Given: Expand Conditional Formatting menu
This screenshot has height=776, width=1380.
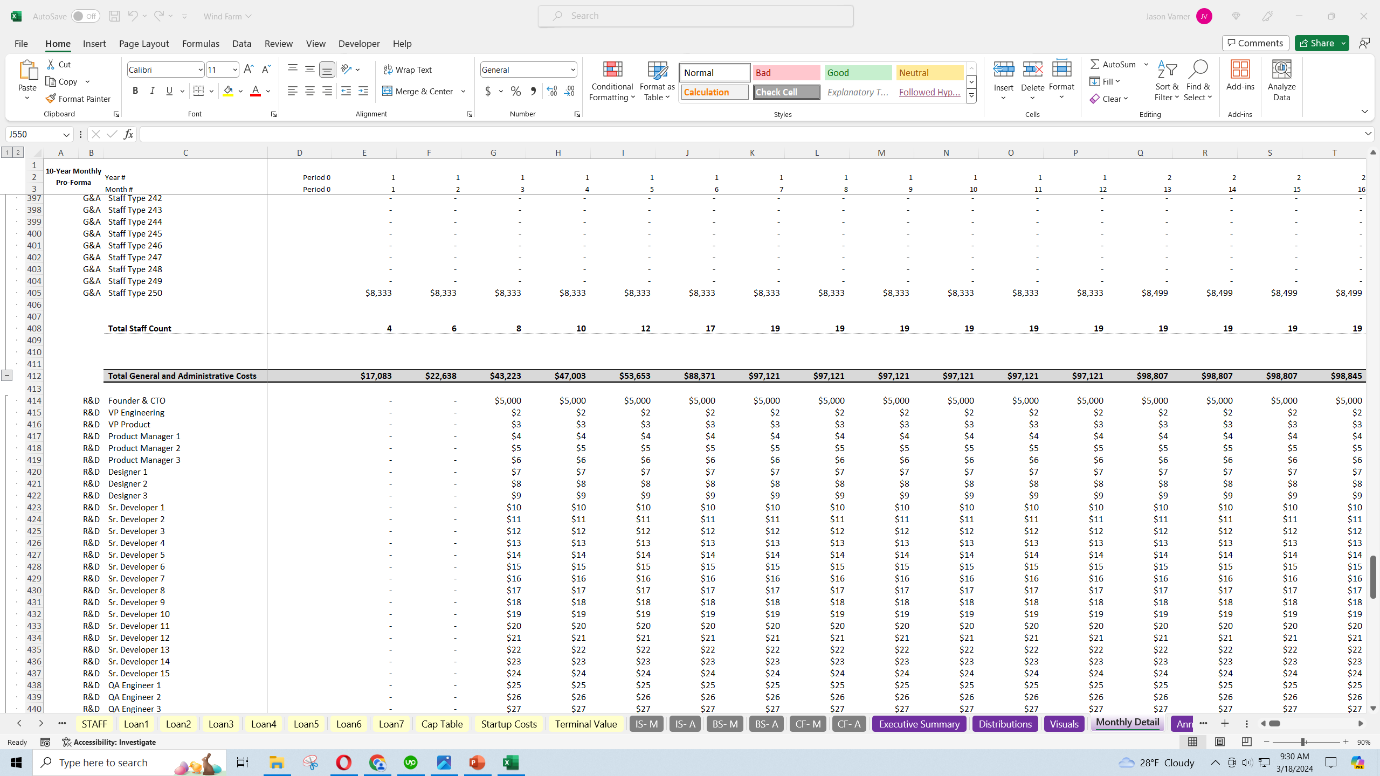Looking at the screenshot, I should click(x=612, y=81).
